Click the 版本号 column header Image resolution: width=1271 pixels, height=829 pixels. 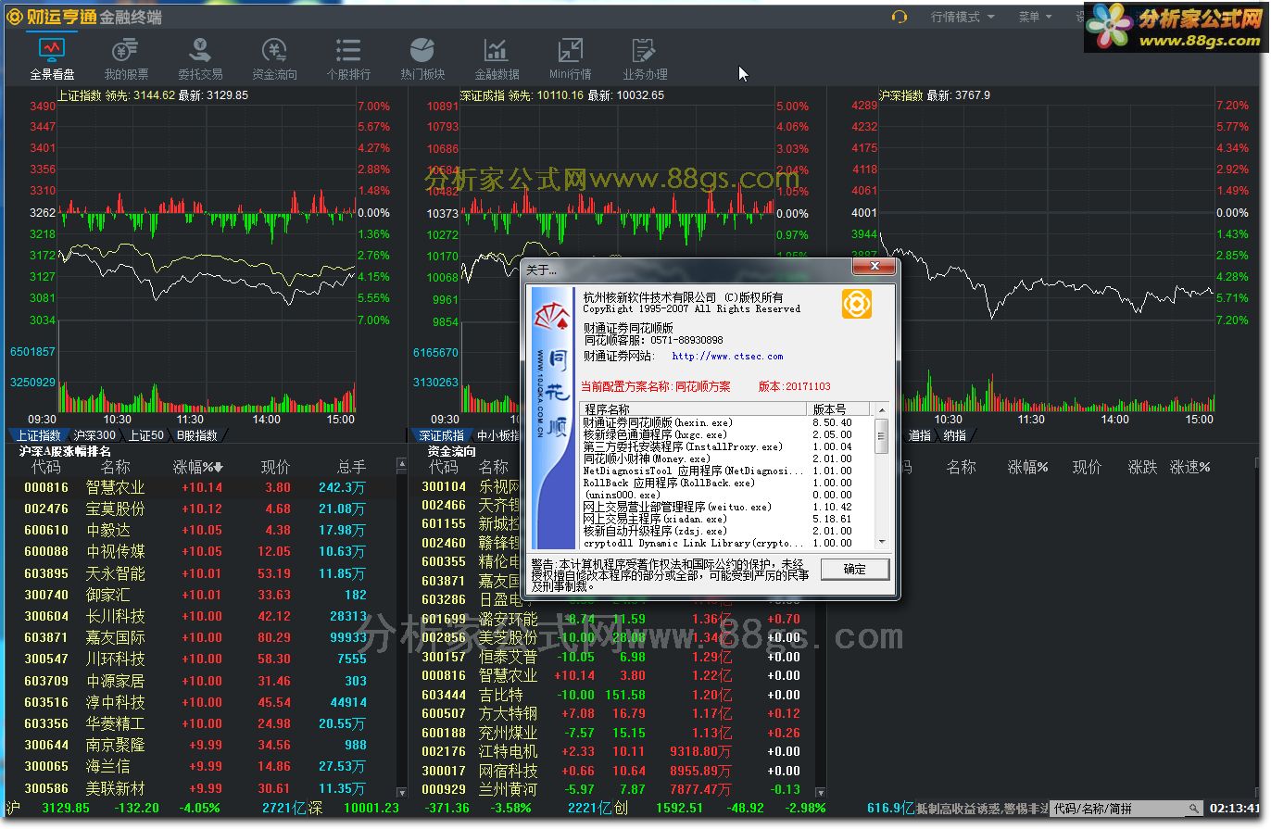point(839,408)
